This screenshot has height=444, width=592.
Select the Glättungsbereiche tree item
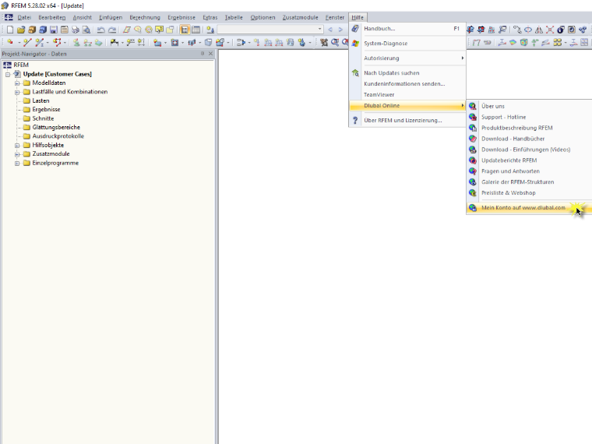tap(56, 127)
